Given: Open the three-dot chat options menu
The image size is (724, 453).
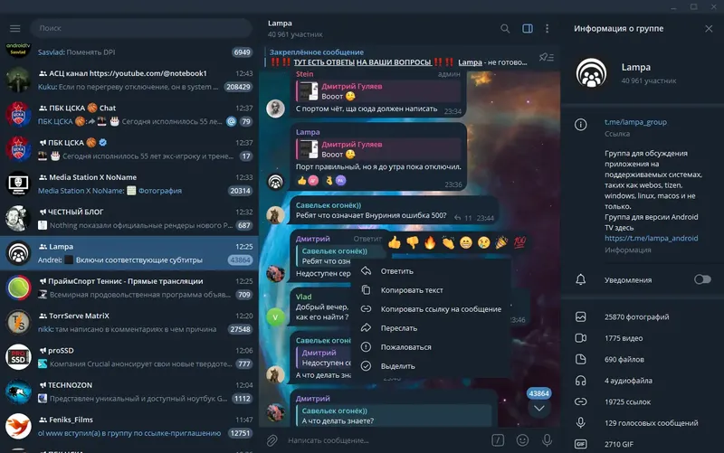Looking at the screenshot, I should coord(548,29).
